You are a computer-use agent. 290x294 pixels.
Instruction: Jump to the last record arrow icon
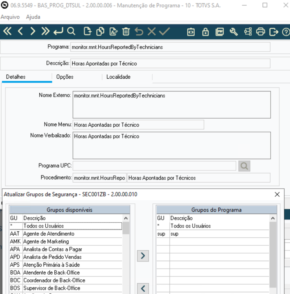click(x=45, y=31)
